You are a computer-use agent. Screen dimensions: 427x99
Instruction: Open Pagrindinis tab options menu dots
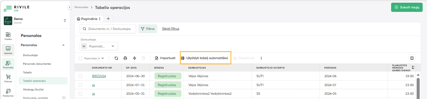(x=100, y=19)
